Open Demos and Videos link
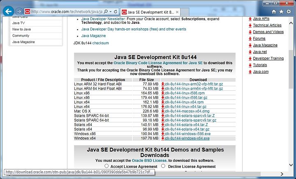 [x=268, y=32]
